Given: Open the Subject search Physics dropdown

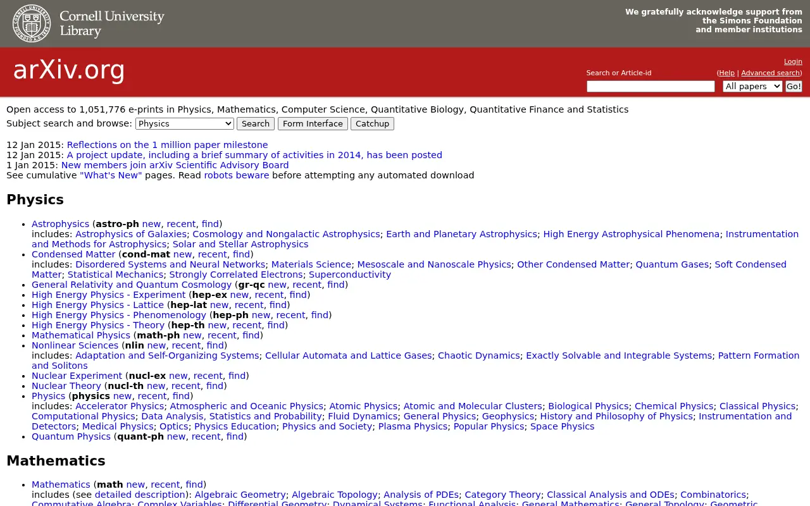Looking at the screenshot, I should pyautogui.click(x=185, y=124).
